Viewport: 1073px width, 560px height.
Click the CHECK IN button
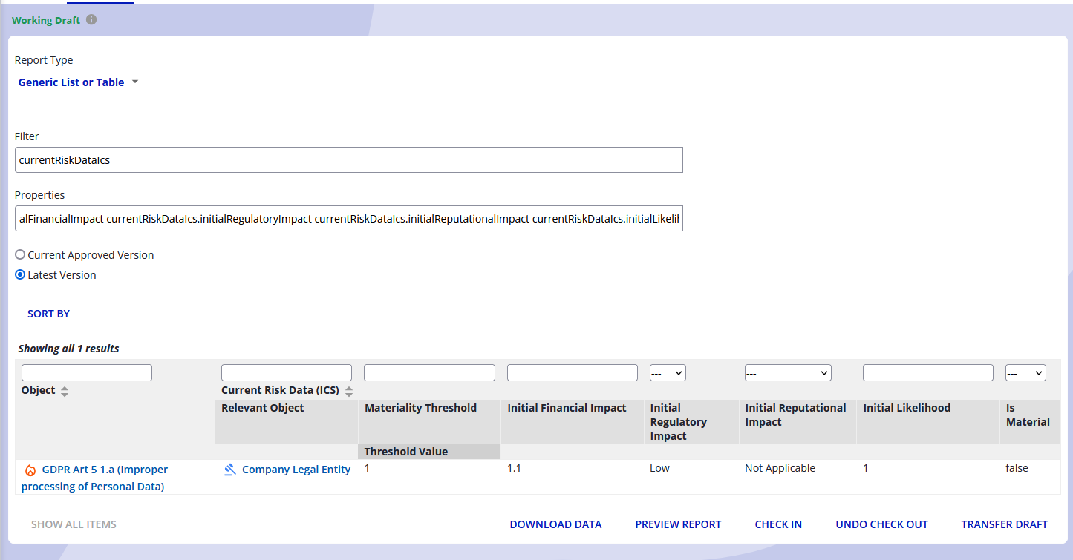click(778, 524)
